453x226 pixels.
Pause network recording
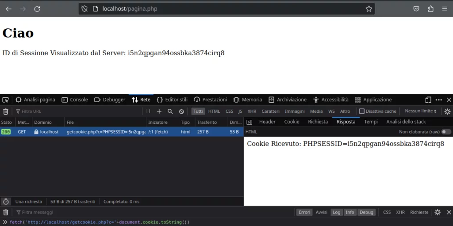[148, 111]
